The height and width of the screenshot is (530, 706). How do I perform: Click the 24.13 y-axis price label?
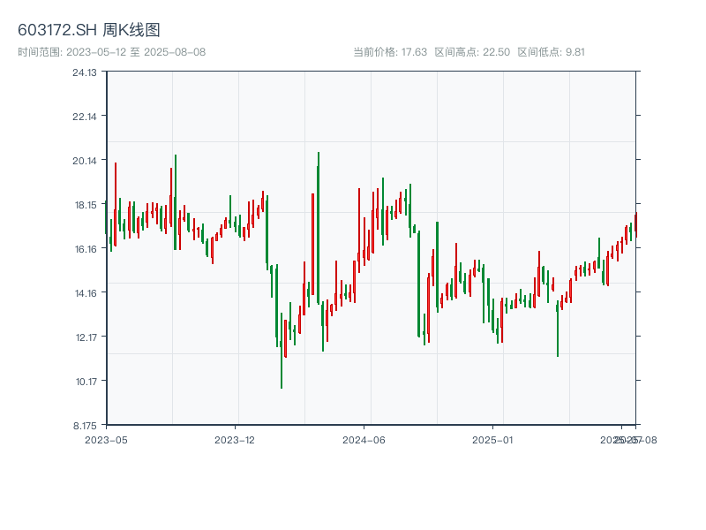[x=85, y=72]
